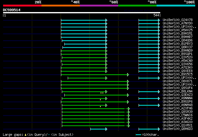
Task: Select hit label UniRef100_A7Q3K0
Action: pos(178,67)
